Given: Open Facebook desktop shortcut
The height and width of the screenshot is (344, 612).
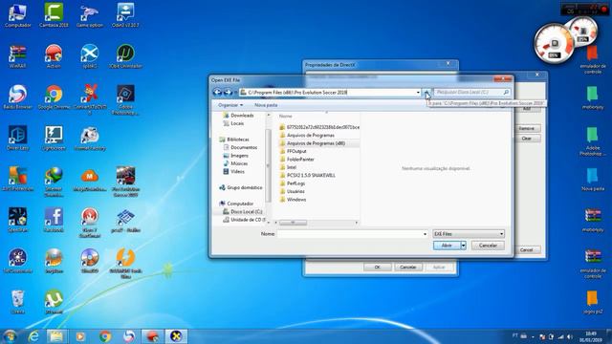Looking at the screenshot, I should pyautogui.click(x=54, y=220).
